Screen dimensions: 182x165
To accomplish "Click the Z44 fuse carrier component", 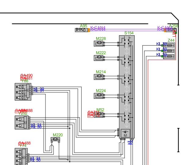I will (x=169, y=51).
